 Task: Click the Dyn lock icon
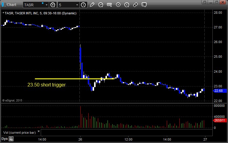11,139
